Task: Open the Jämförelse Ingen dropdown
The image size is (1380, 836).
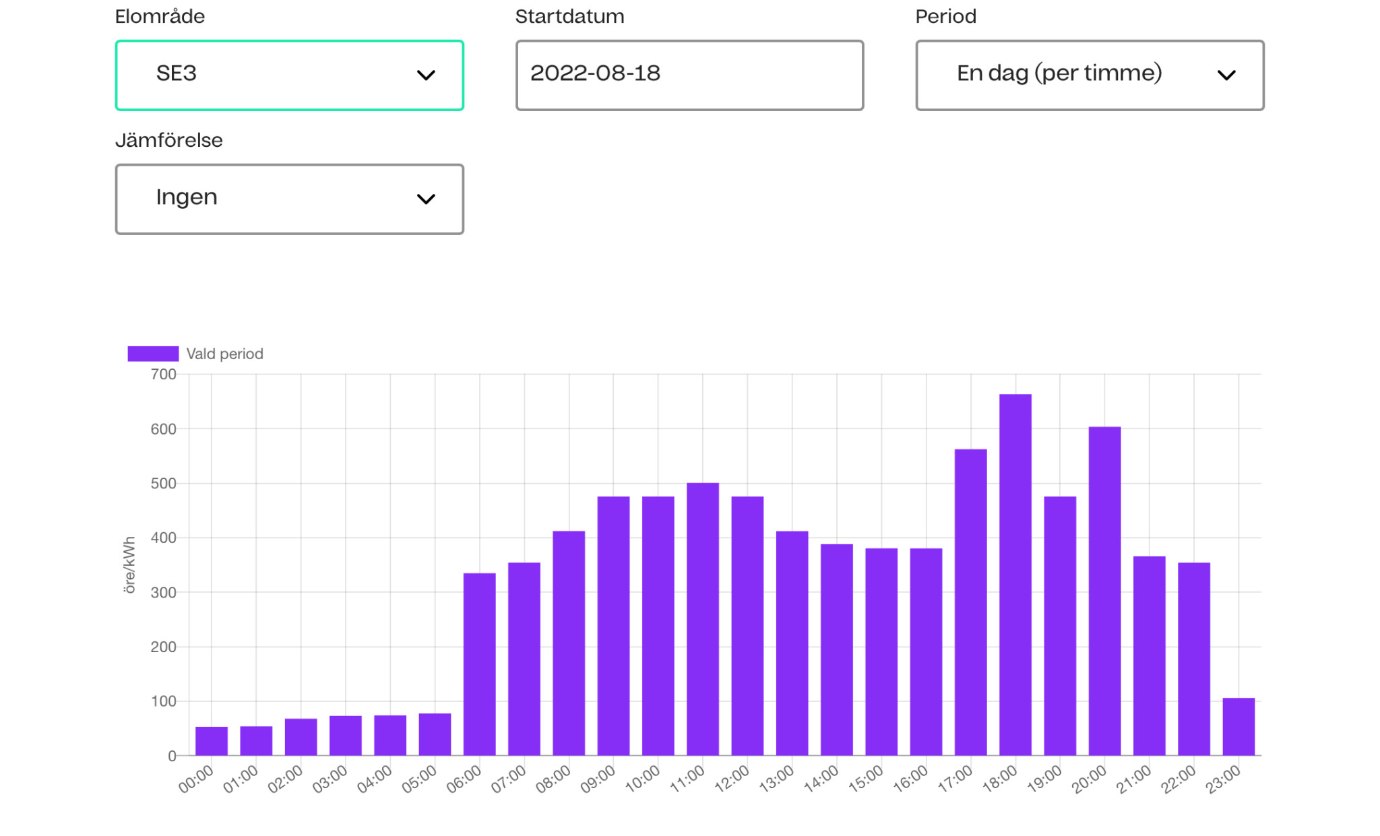Action: point(288,199)
